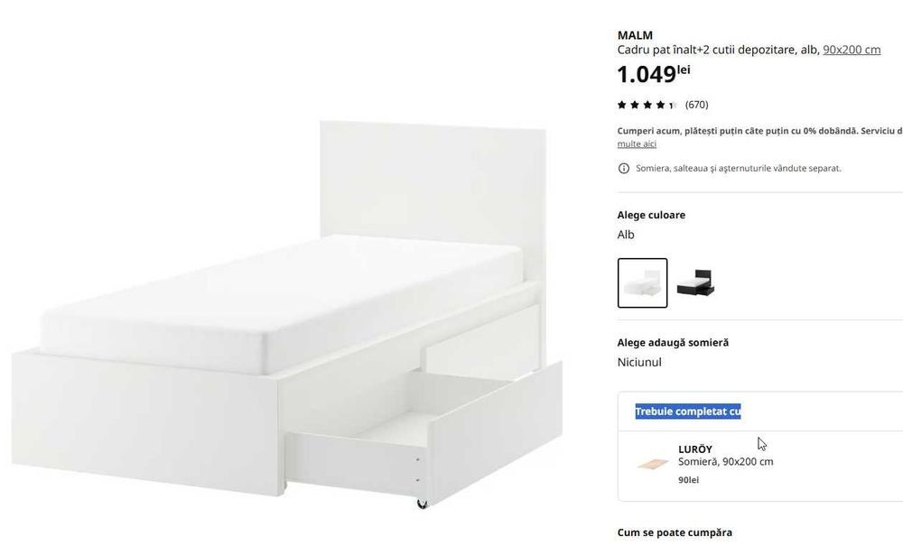
Task: Click the 'Trebuie completat cu' highlighted heading
Action: pos(688,412)
